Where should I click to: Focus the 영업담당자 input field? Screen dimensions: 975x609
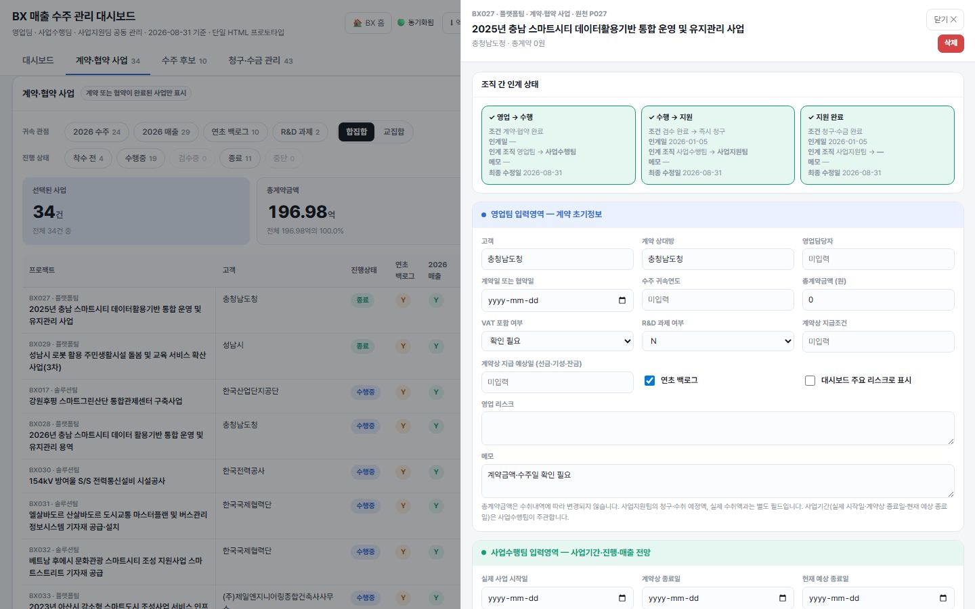(878, 259)
